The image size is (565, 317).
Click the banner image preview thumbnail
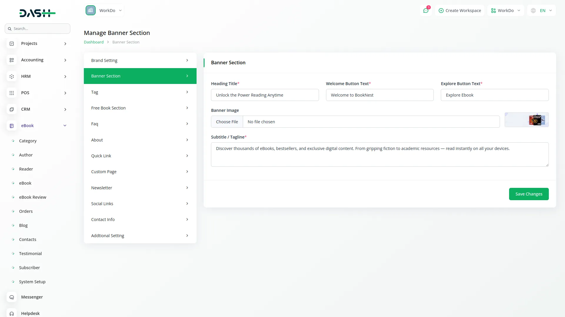pyautogui.click(x=526, y=120)
